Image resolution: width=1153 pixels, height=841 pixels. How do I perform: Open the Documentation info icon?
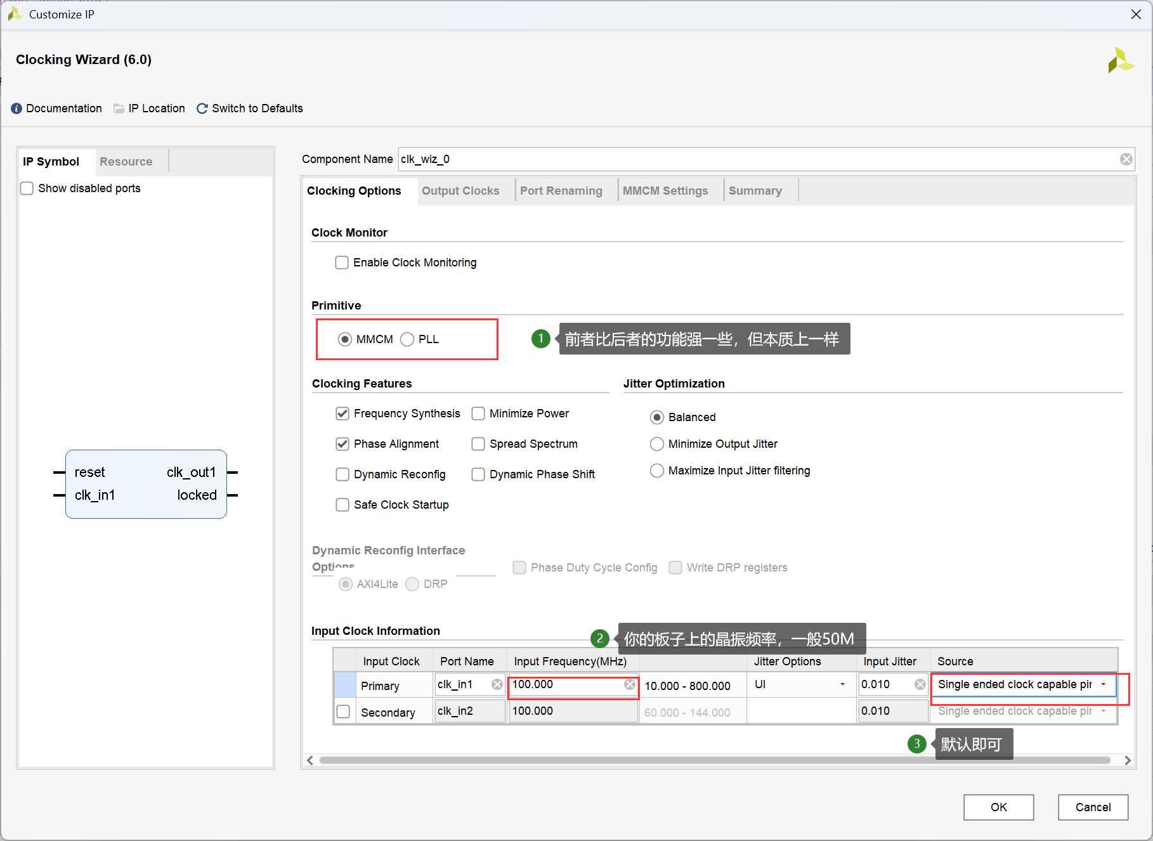[x=16, y=108]
